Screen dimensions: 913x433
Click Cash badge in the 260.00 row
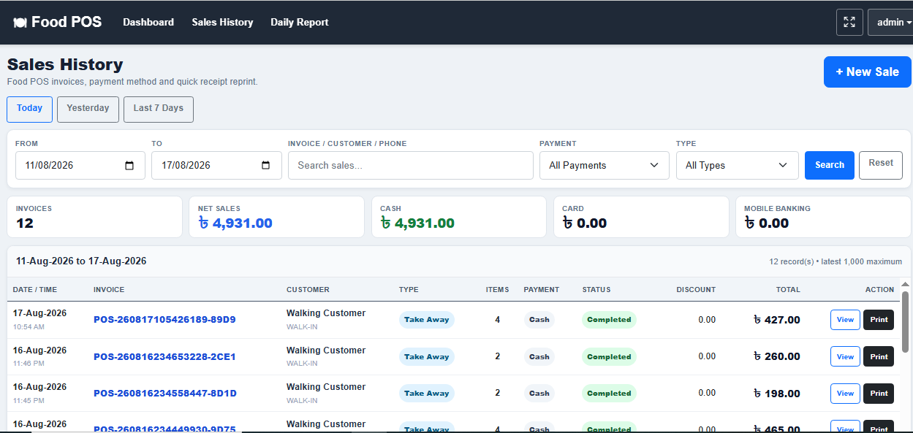pyautogui.click(x=539, y=357)
